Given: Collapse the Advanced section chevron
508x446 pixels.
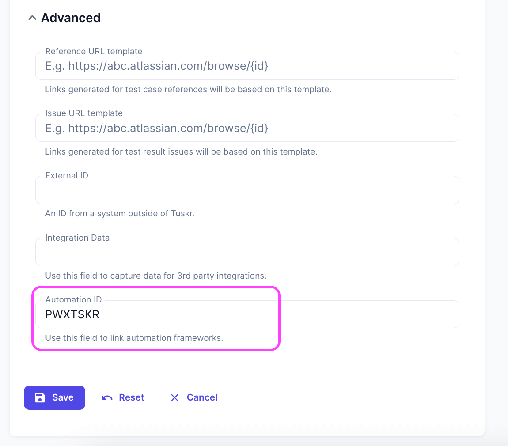Looking at the screenshot, I should [32, 18].
